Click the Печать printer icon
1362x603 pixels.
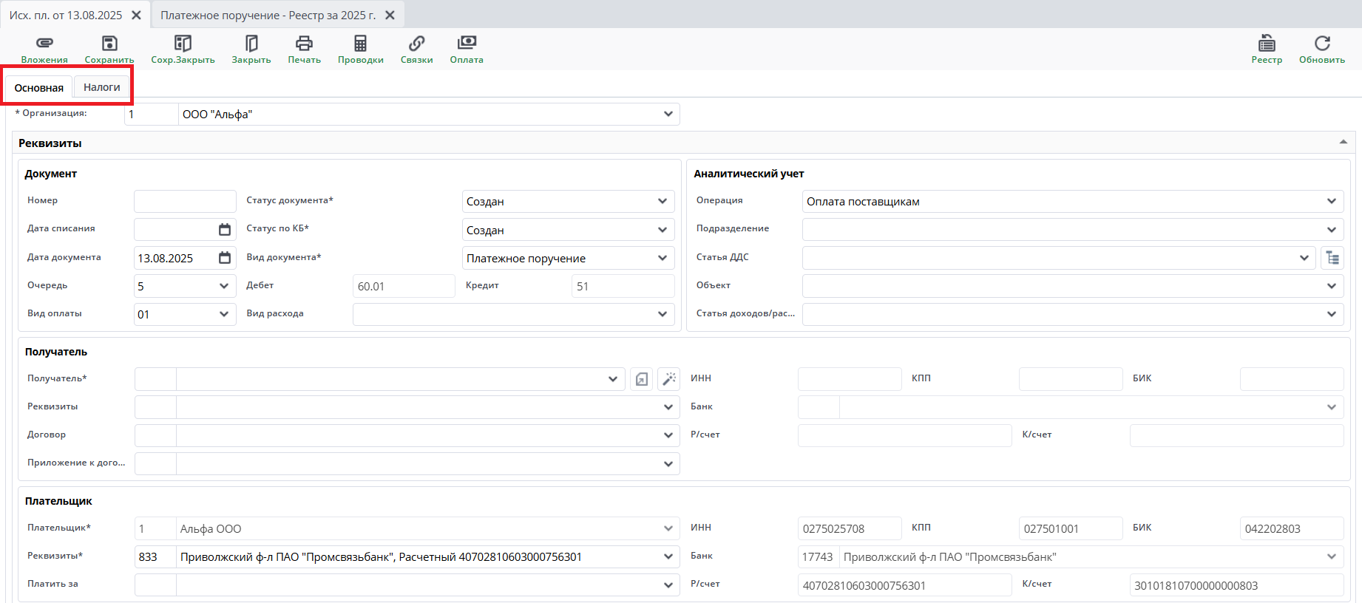coord(304,44)
